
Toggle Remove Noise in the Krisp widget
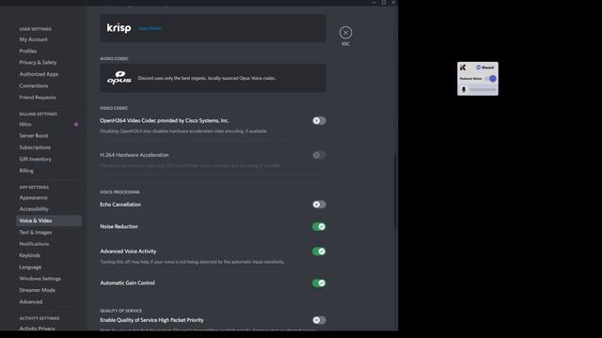[491, 79]
